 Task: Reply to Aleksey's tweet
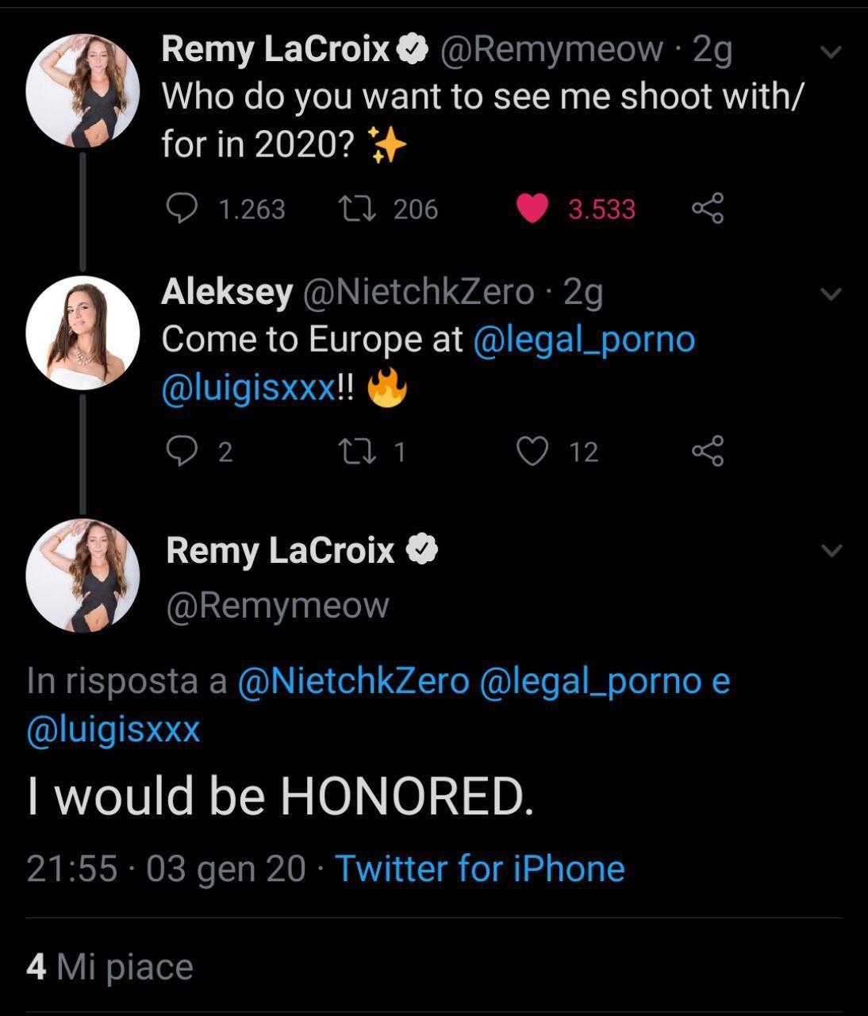click(x=182, y=452)
